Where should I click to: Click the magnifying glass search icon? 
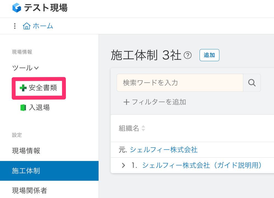point(252,83)
